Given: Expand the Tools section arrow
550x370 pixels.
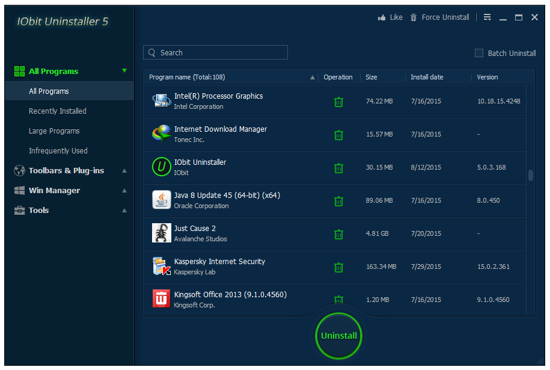Looking at the screenshot, I should coord(124,211).
